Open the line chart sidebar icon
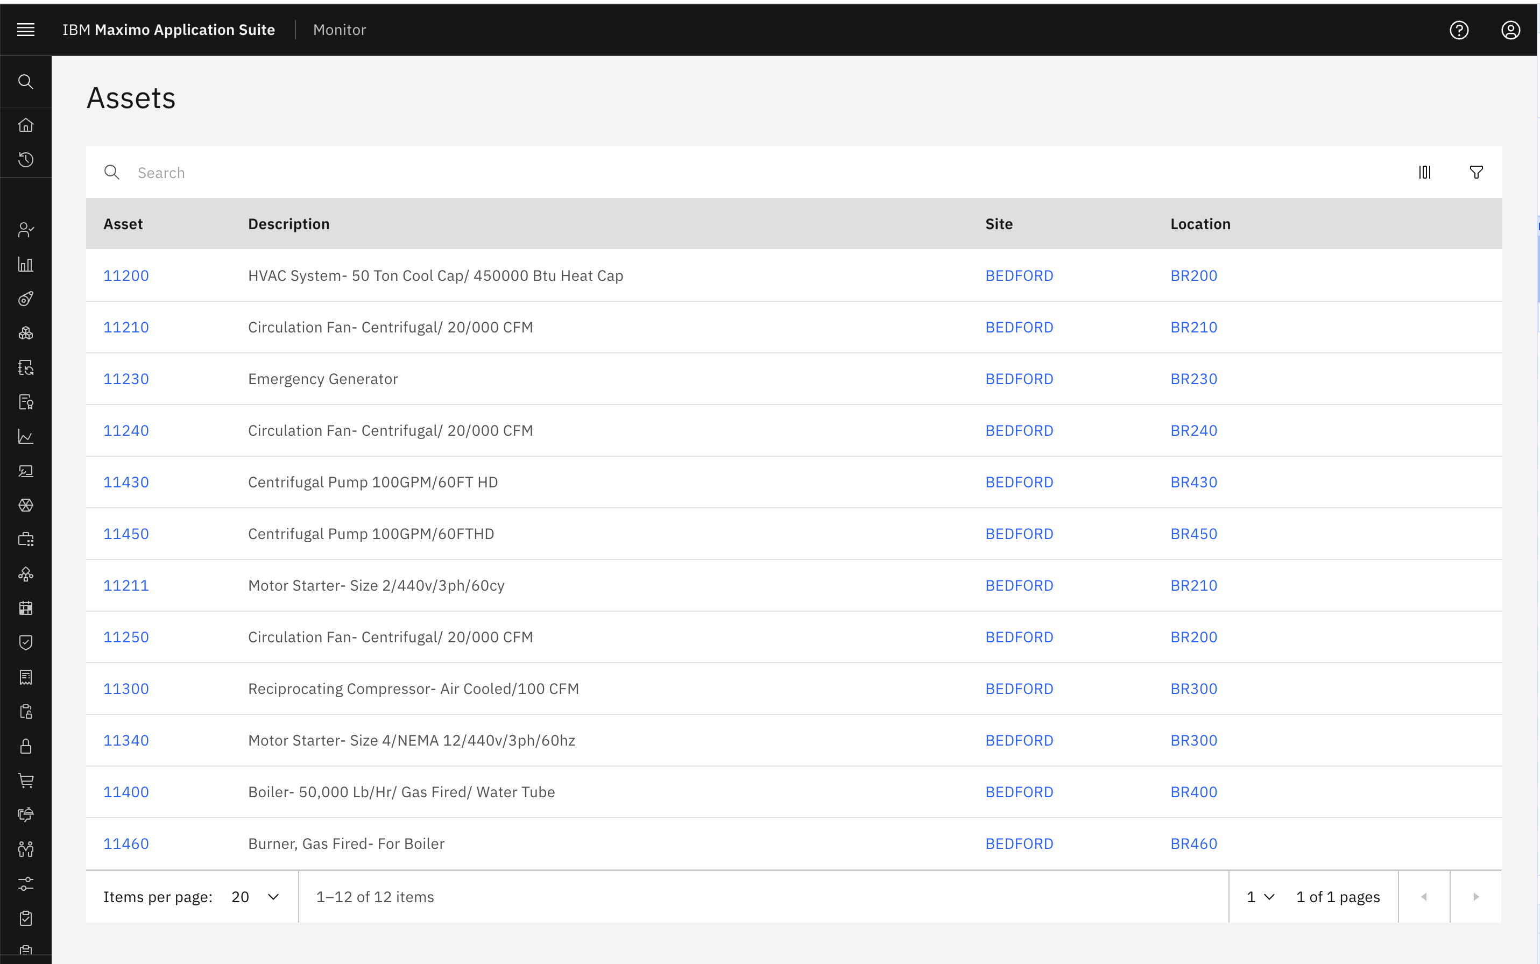 click(x=25, y=437)
